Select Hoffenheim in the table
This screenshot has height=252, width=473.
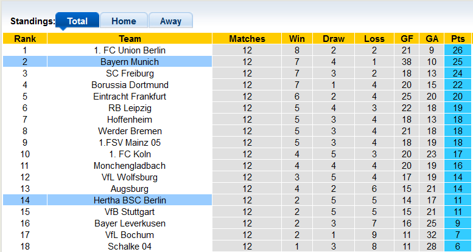click(x=130, y=120)
